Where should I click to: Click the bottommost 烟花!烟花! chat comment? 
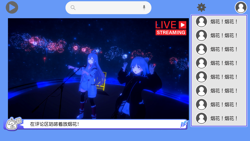tap(224, 118)
